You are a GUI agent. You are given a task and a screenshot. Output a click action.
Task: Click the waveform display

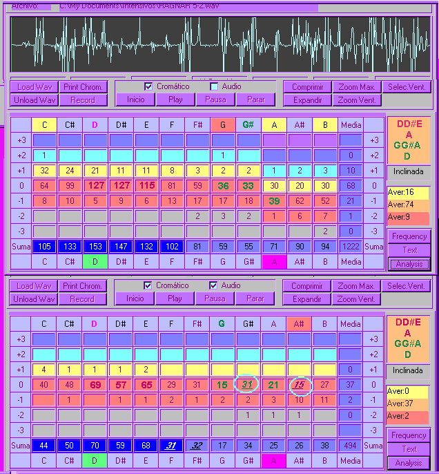coord(219,44)
